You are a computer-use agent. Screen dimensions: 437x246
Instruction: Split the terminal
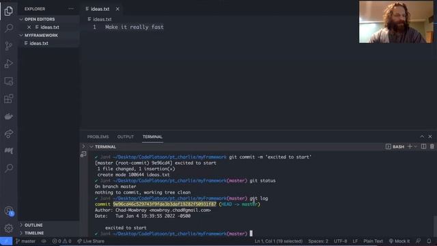tap(423, 146)
